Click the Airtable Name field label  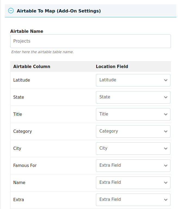[x=27, y=31]
